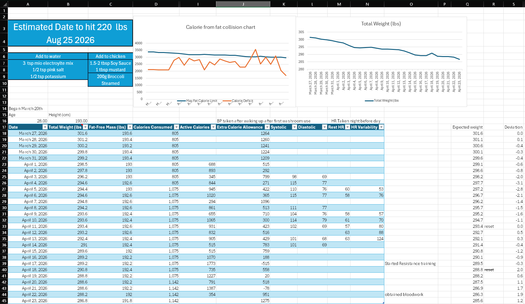Expand the Calories Consumed filter arrow
The image size is (525, 304).
tap(176, 127)
